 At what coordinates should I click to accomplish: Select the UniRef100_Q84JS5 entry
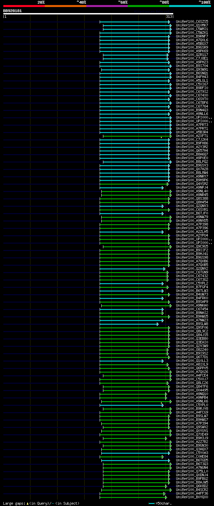click(192, 335)
